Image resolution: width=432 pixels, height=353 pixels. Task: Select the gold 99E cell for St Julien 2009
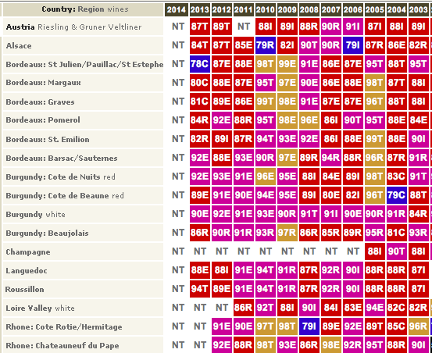287,64
